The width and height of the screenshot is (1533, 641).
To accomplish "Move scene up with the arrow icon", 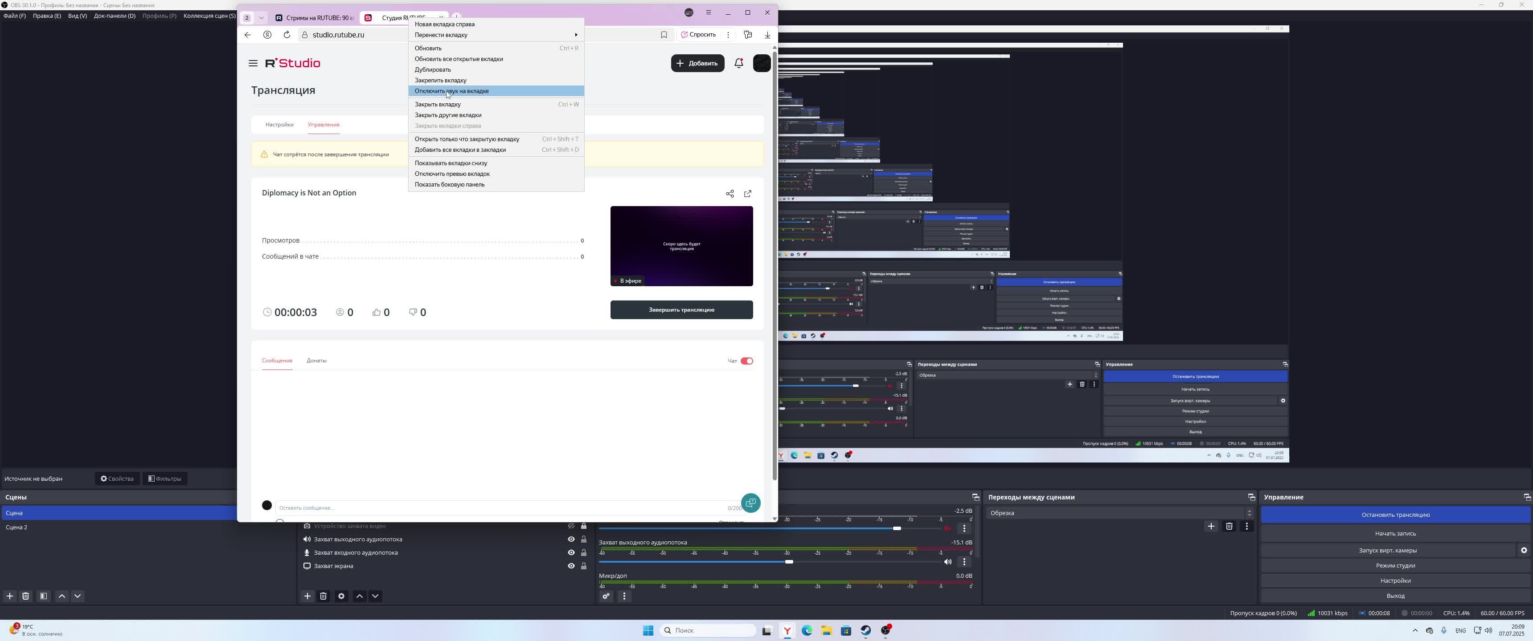I will (62, 596).
